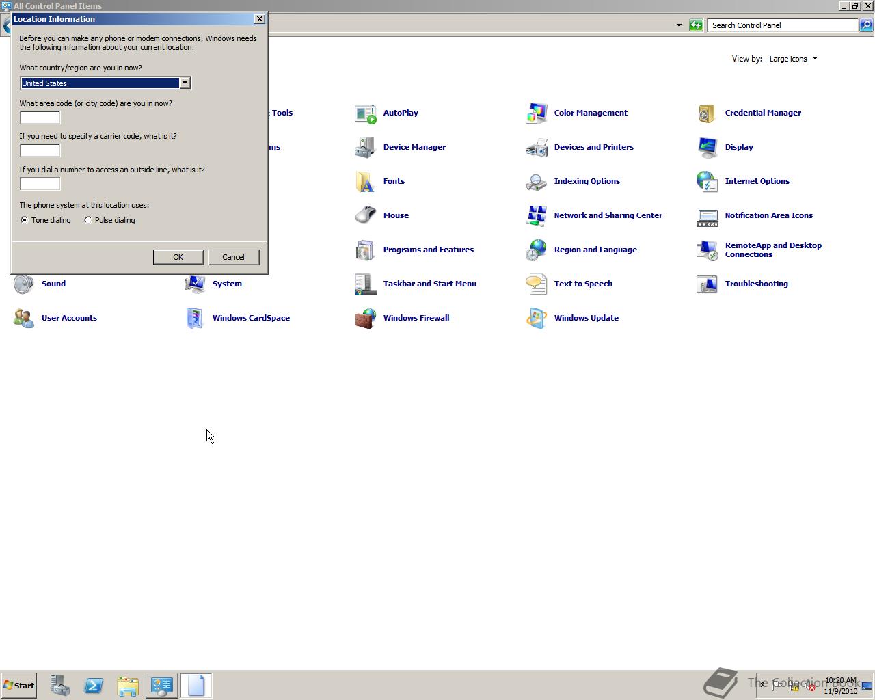Open the Fonts folder icon

(366, 182)
